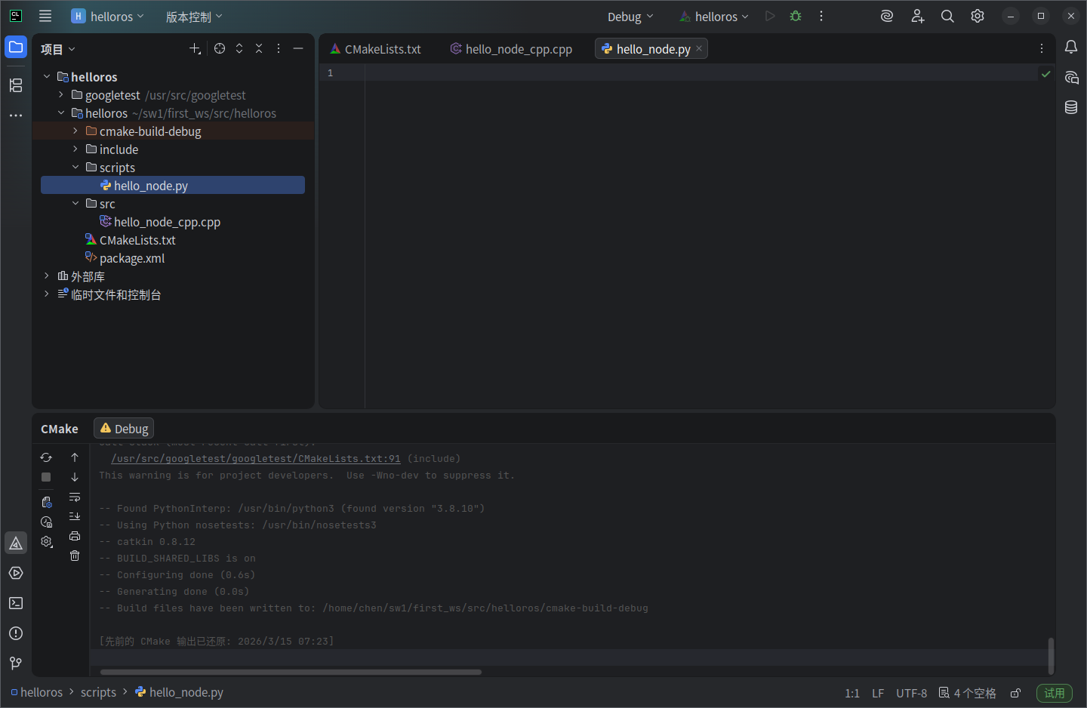
Task: Hide the project panel
Action: 298,48
